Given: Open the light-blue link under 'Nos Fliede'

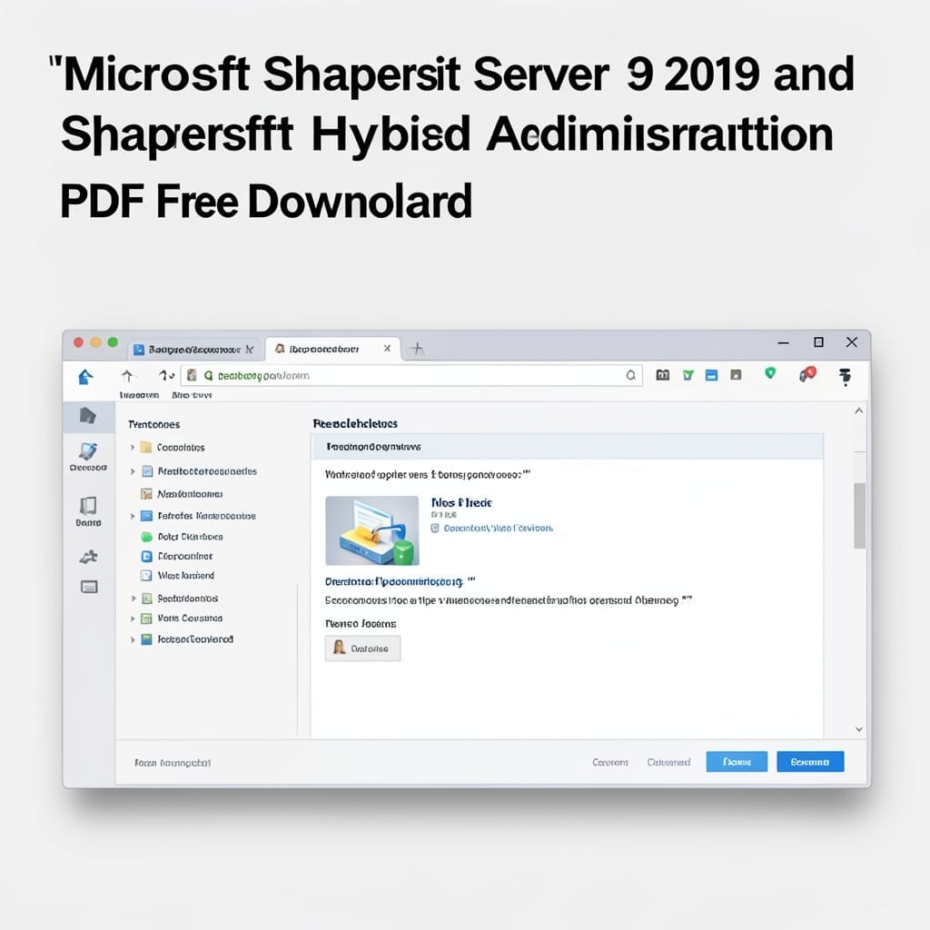Looking at the screenshot, I should [499, 528].
